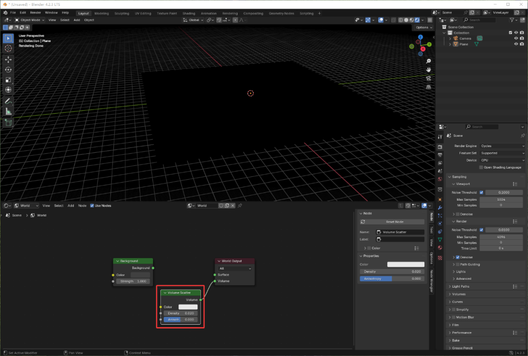Open the File menu
This screenshot has width=528, height=356.
click(13, 13)
